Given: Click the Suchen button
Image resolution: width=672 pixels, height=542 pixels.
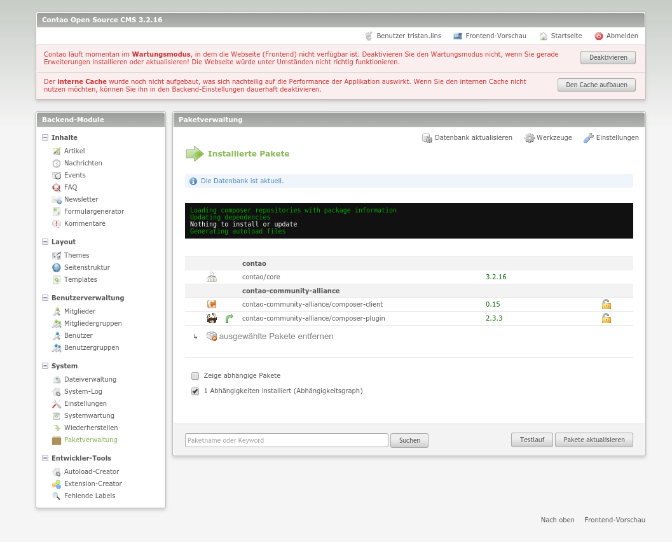Looking at the screenshot, I should tap(409, 440).
